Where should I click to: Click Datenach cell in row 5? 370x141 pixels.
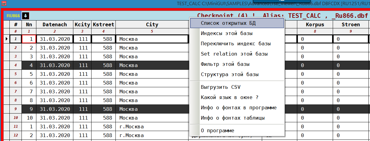coord(55,74)
